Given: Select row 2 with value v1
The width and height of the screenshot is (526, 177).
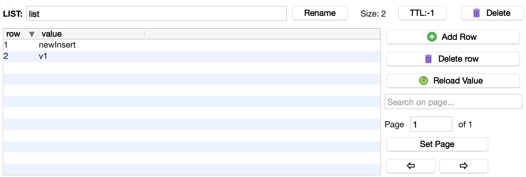Looking at the screenshot, I should pyautogui.click(x=43, y=56).
